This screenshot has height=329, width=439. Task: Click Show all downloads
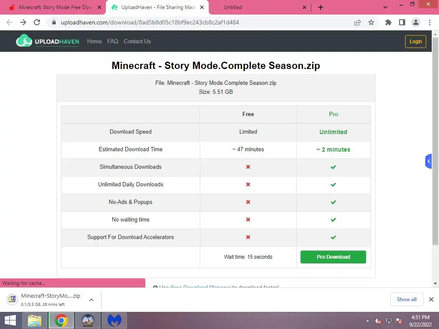pos(406,299)
